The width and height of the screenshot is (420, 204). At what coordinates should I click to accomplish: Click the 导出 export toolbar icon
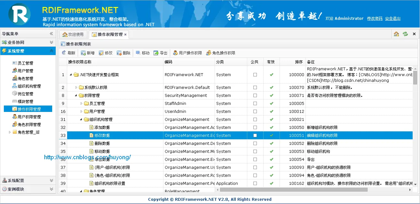tap(156, 53)
